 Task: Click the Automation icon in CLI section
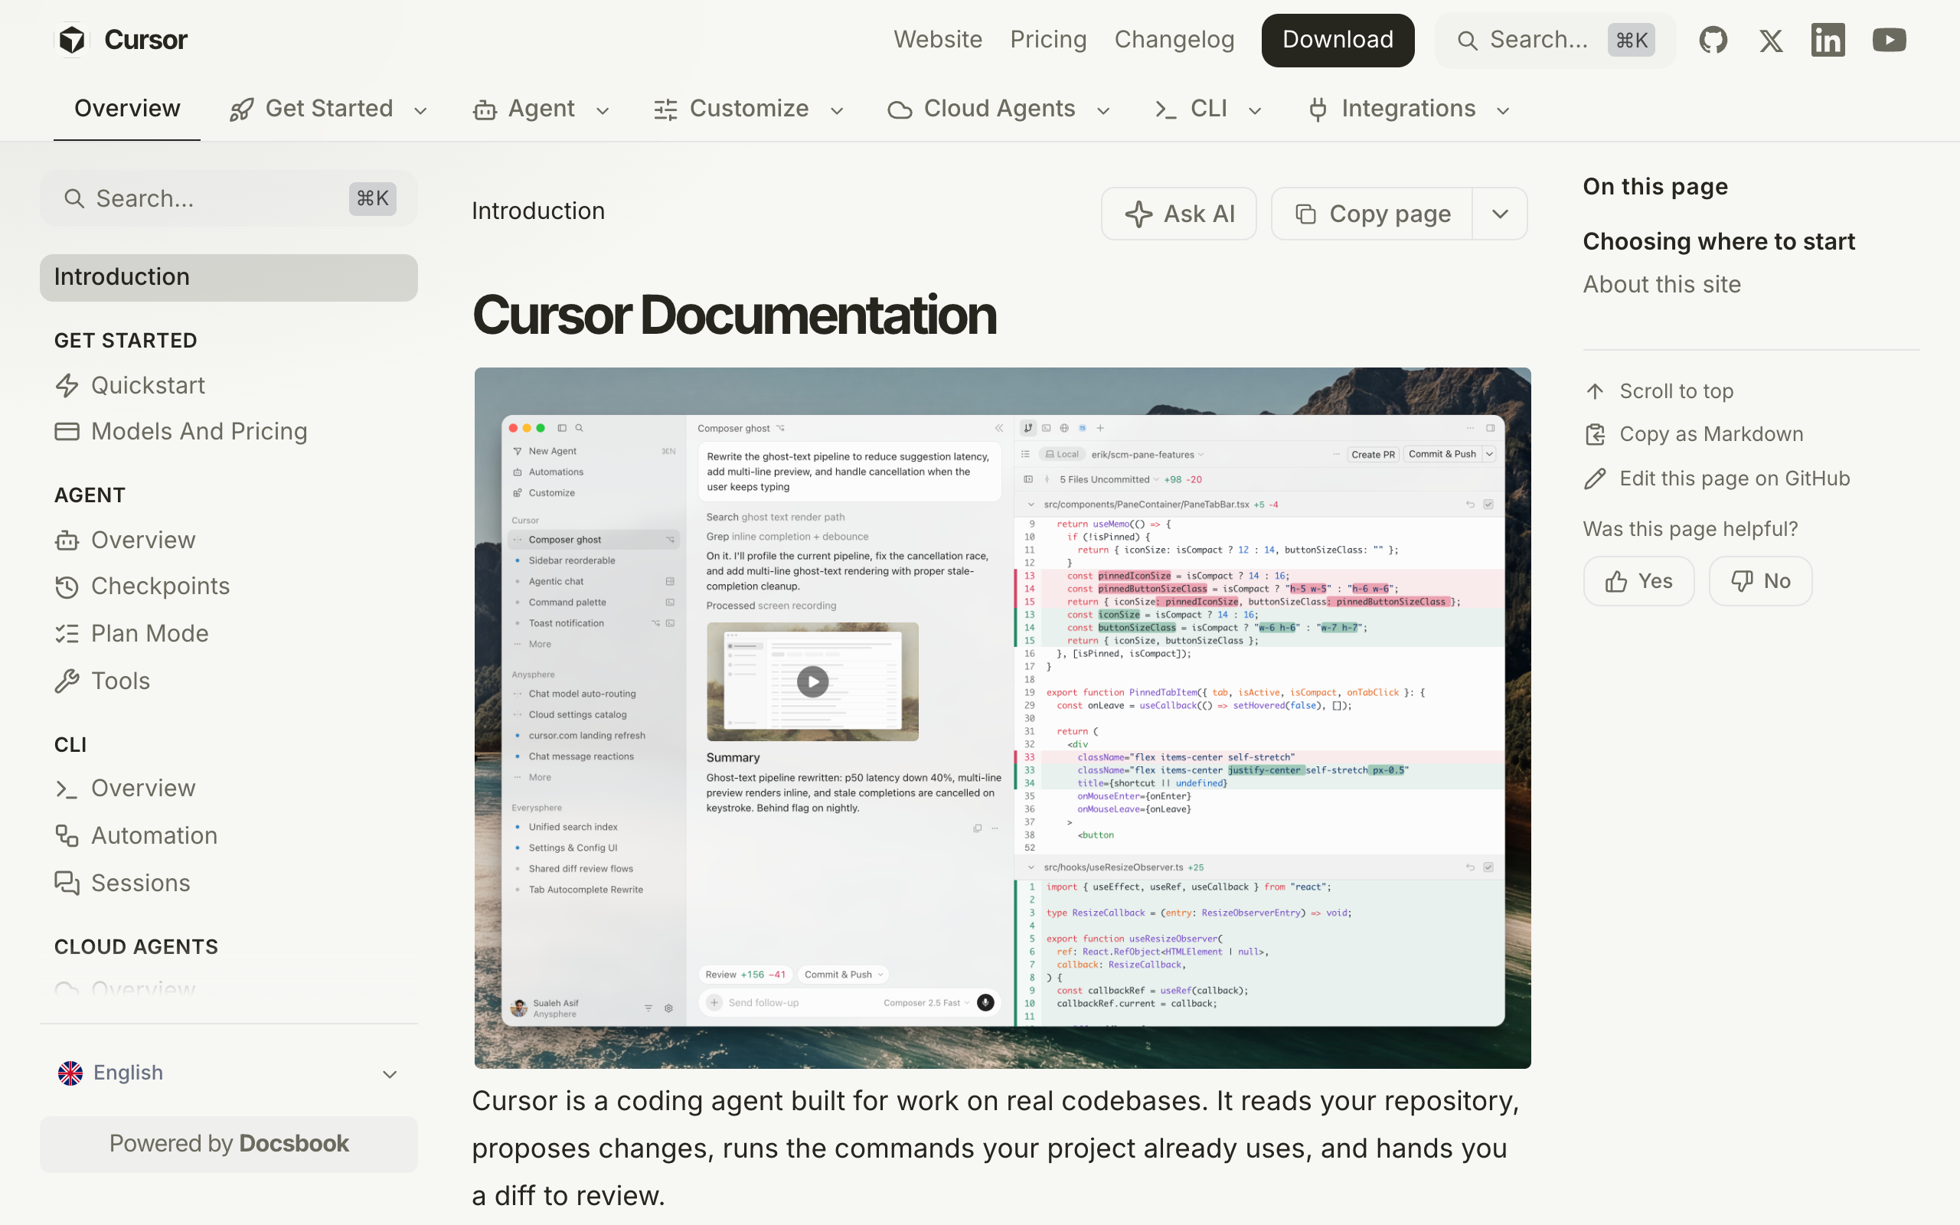point(67,835)
